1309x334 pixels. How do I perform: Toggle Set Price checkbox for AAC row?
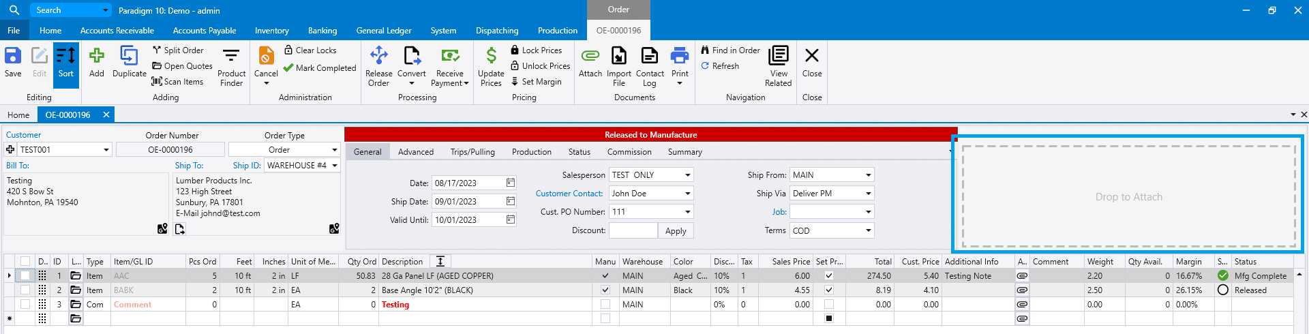tap(829, 276)
